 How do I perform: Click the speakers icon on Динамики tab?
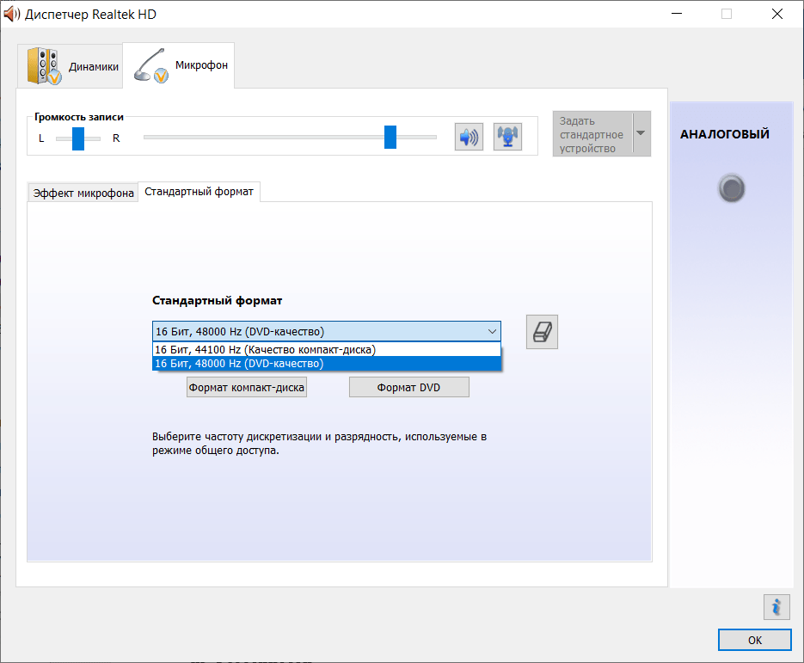42,64
